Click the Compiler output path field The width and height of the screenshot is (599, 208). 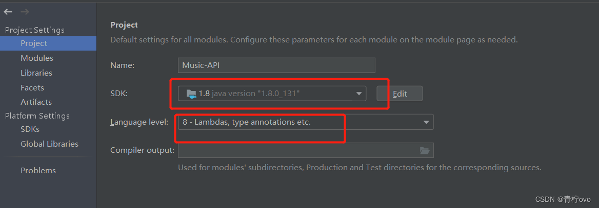tap(306, 150)
